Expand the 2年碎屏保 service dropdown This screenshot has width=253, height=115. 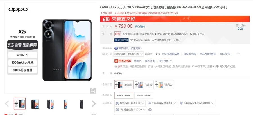point(162,103)
